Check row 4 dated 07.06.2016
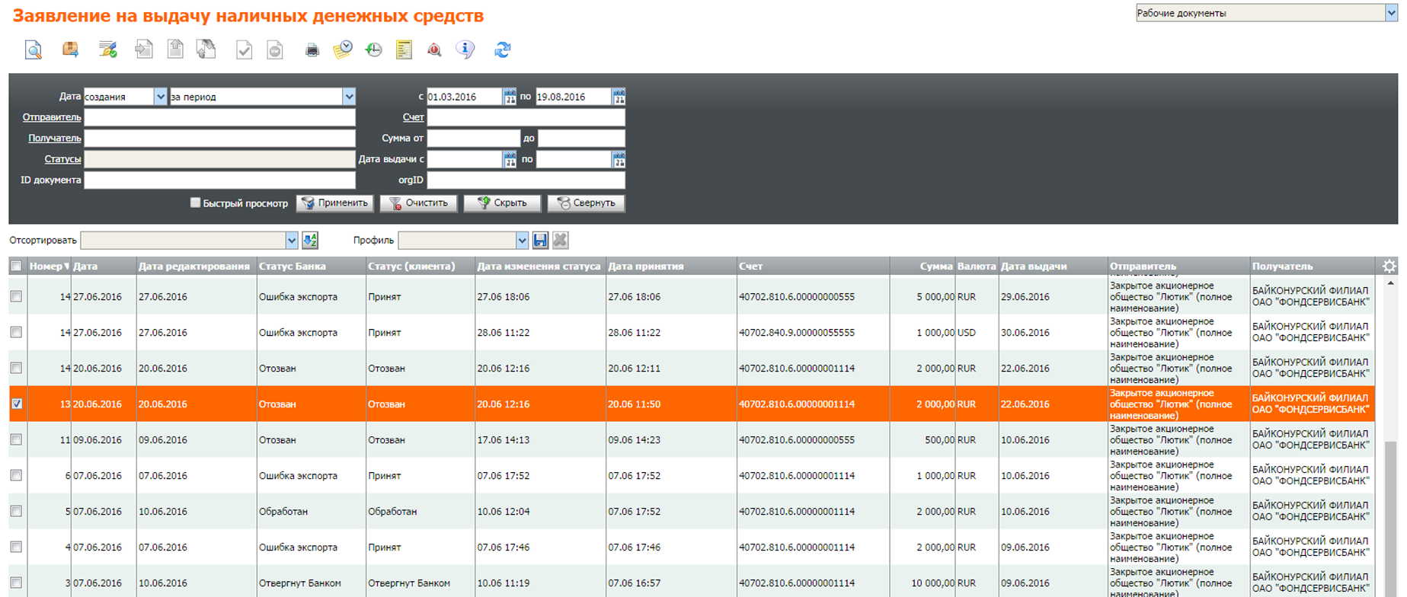This screenshot has height=597, width=1407. (16, 548)
